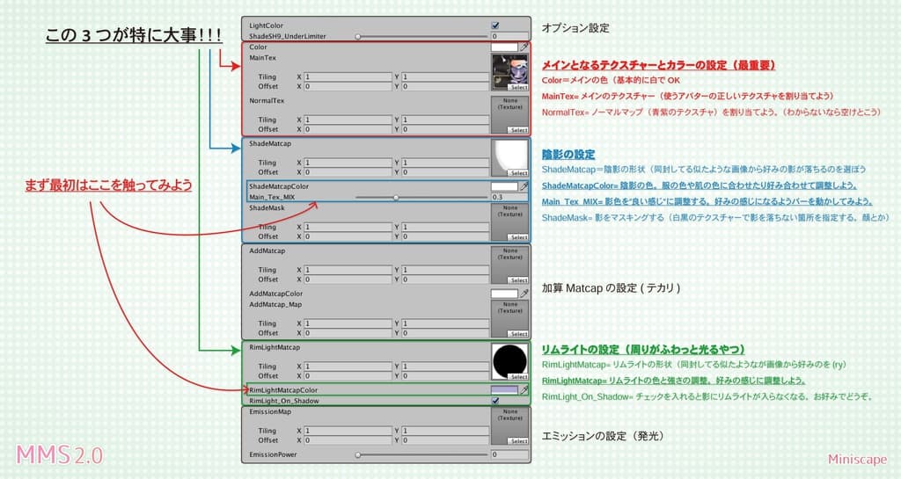Image resolution: width=901 pixels, height=479 pixels.
Task: Click the ShadeSH9_UnderLimiter slider handle
Action: click(358, 36)
